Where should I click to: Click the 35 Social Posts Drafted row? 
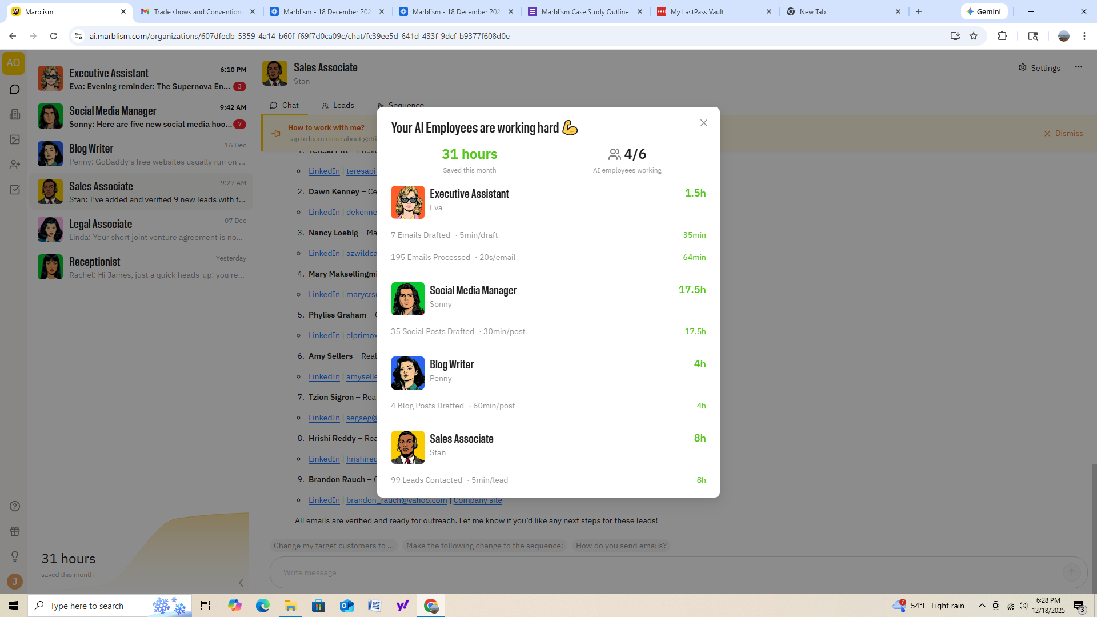click(x=548, y=331)
